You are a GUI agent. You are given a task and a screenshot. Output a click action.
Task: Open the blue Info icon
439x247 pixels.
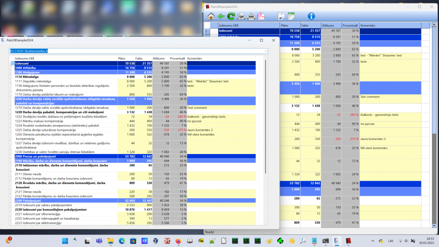coord(311,16)
